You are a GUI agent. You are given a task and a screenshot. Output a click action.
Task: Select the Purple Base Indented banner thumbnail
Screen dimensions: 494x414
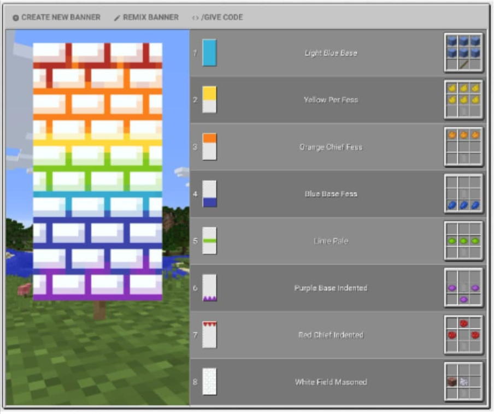point(209,288)
